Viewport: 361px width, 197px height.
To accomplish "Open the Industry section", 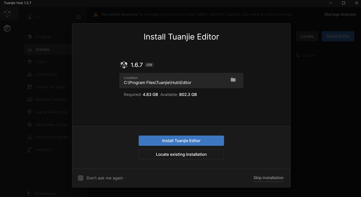I will coord(43,150).
